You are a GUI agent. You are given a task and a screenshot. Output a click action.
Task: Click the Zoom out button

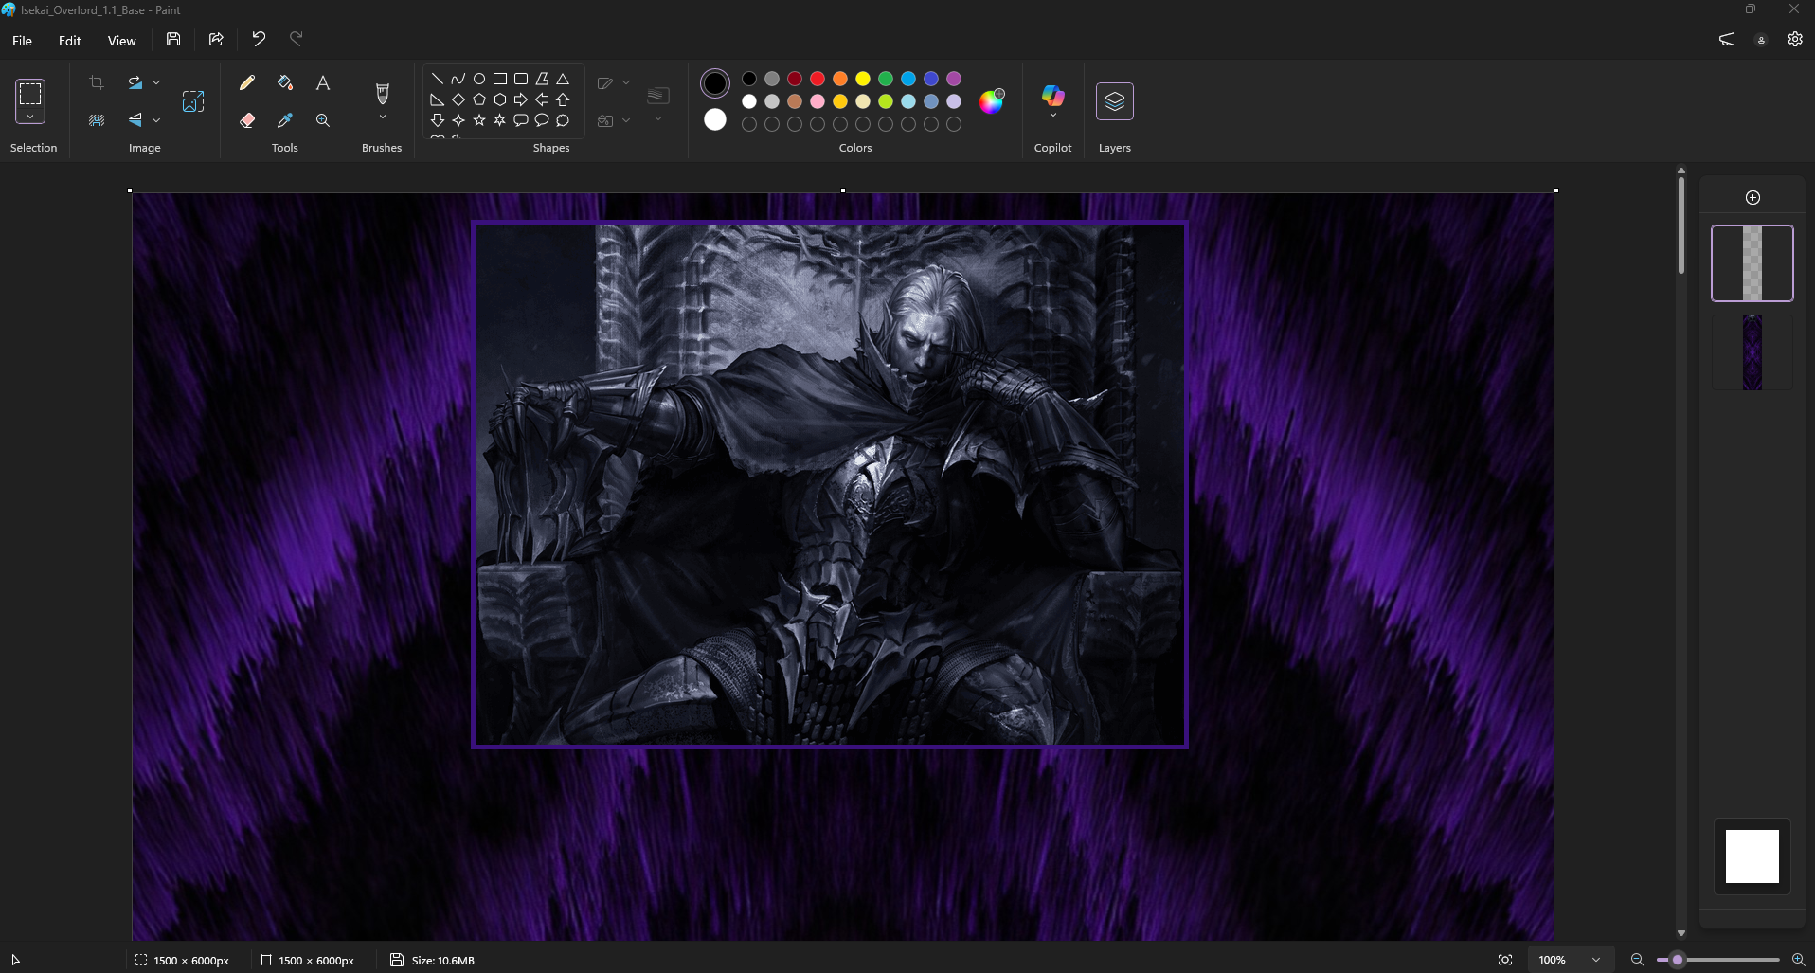pyautogui.click(x=1637, y=960)
